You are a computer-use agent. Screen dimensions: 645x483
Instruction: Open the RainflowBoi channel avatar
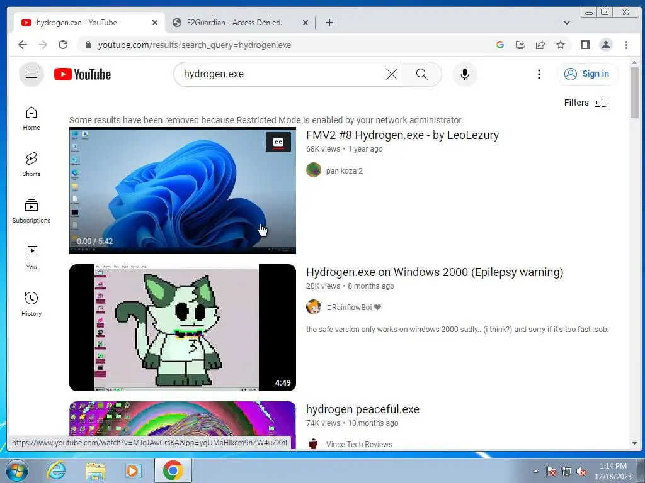tap(314, 307)
